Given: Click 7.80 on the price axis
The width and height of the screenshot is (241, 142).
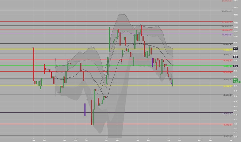Looking at the screenshot, I should coord(236,60).
